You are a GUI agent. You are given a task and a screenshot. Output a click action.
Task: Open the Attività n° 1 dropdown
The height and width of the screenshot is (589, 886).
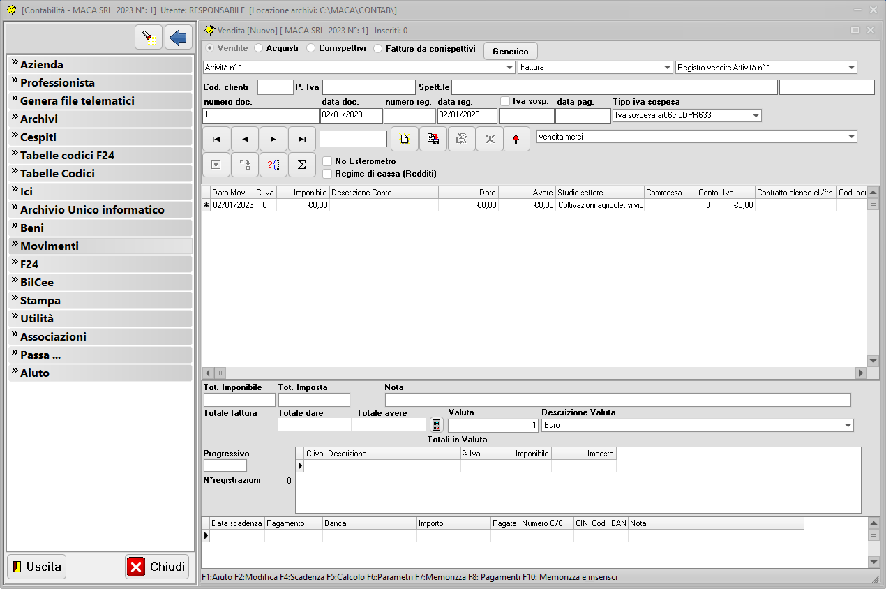click(x=509, y=68)
